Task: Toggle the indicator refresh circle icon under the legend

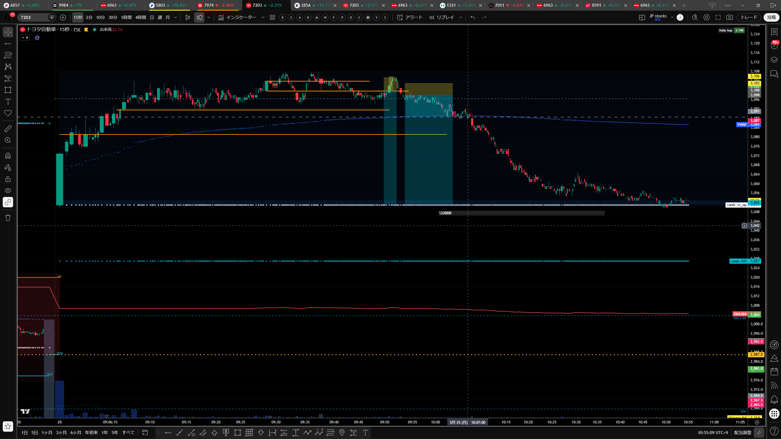Action: pyautogui.click(x=37, y=38)
